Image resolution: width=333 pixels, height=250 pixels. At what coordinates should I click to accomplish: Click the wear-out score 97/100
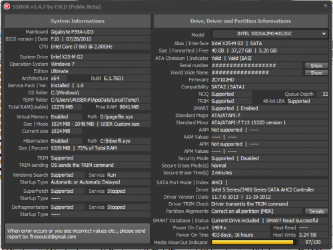tap(313, 242)
